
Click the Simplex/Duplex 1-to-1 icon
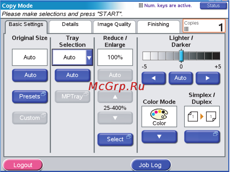click(202, 117)
